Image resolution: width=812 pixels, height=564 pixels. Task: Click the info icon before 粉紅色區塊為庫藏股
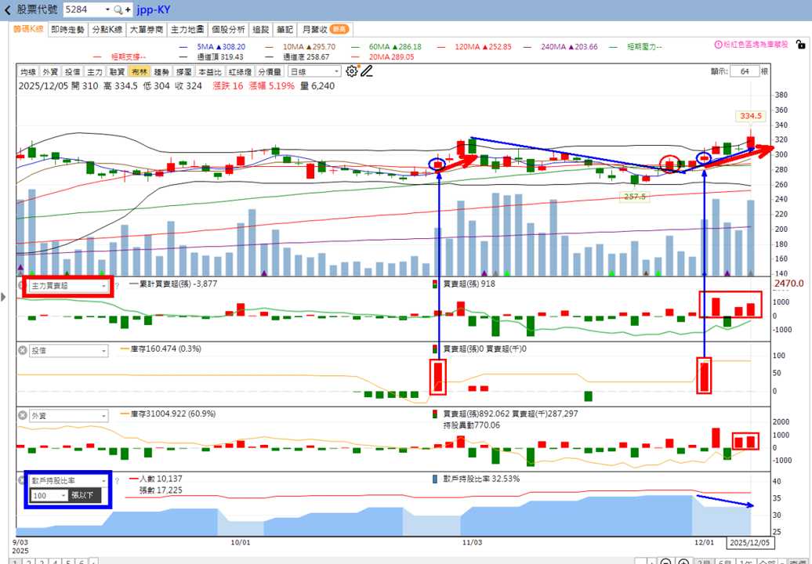click(x=718, y=45)
